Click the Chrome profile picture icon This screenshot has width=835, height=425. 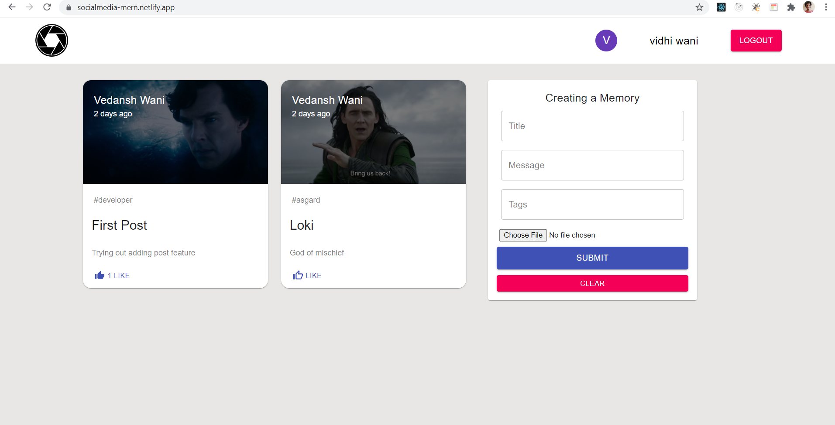click(809, 7)
